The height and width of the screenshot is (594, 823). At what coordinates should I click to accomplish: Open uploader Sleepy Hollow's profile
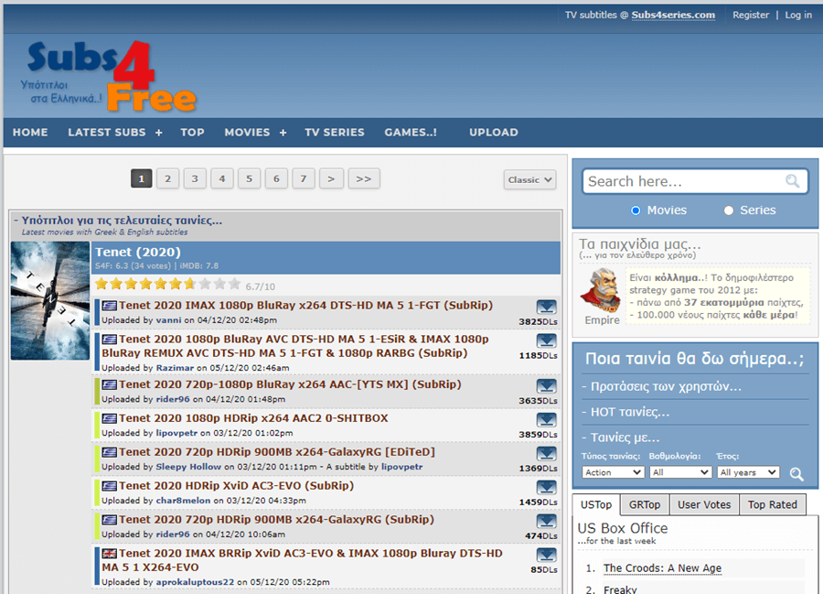click(x=188, y=467)
